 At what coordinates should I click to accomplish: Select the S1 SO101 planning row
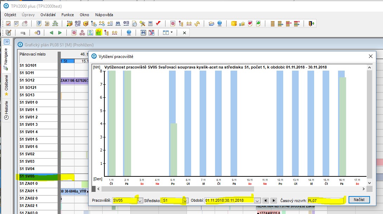[x=38, y=65]
